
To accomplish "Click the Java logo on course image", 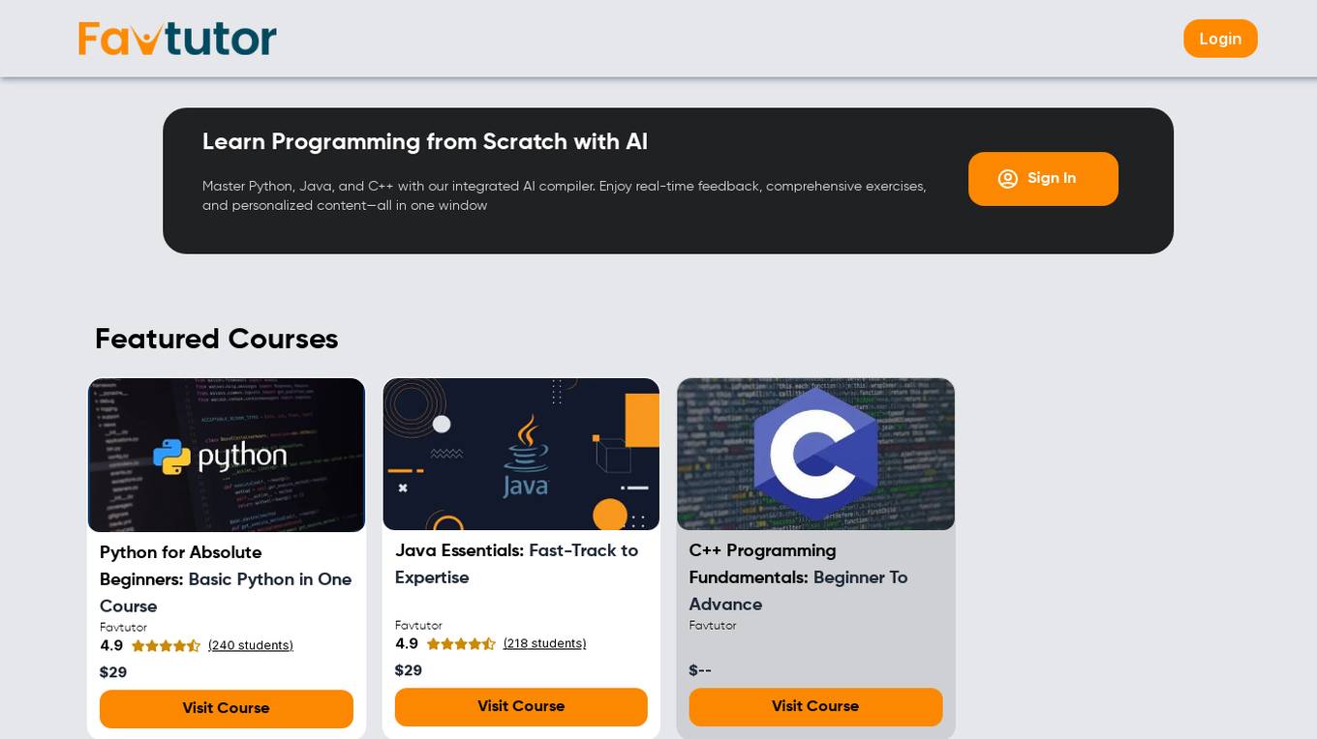I will click(x=526, y=456).
